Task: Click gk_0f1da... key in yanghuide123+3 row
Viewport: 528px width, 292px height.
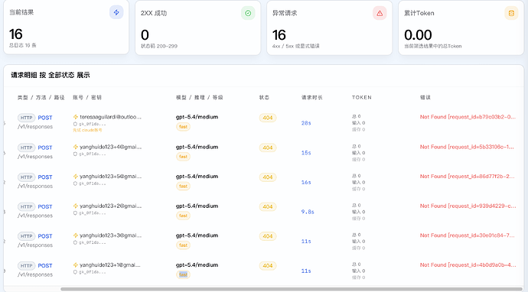Action: click(x=92, y=242)
